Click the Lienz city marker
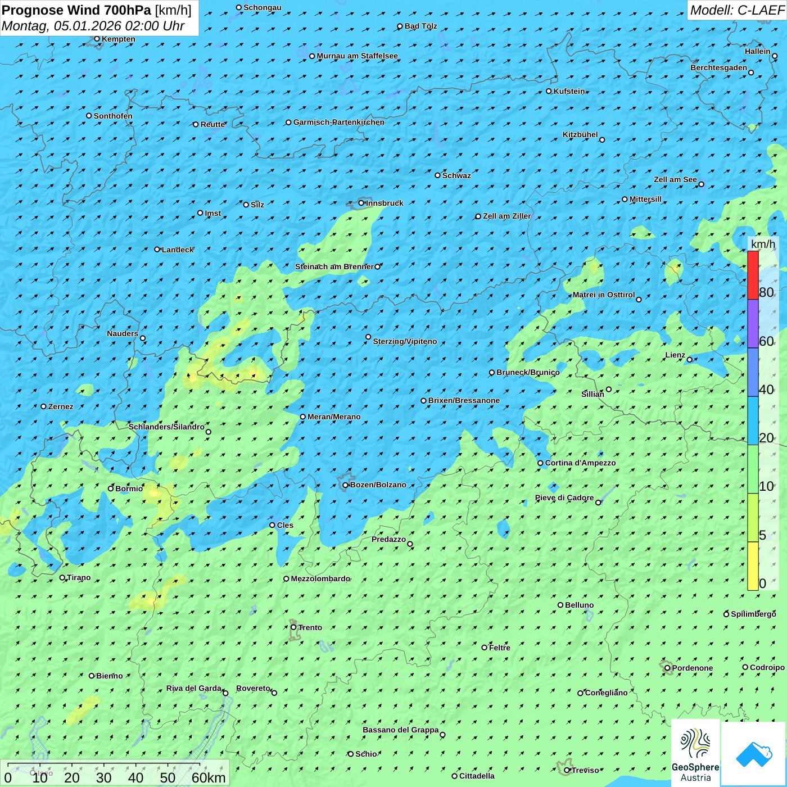The image size is (787, 787). click(690, 359)
